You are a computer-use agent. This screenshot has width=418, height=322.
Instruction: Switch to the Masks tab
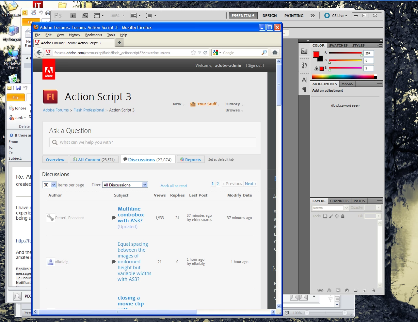click(347, 84)
